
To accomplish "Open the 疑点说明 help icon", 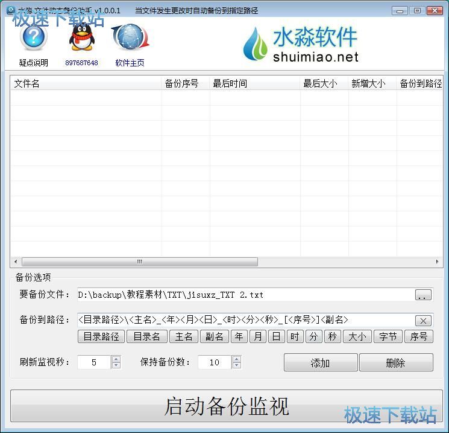I will point(34,39).
